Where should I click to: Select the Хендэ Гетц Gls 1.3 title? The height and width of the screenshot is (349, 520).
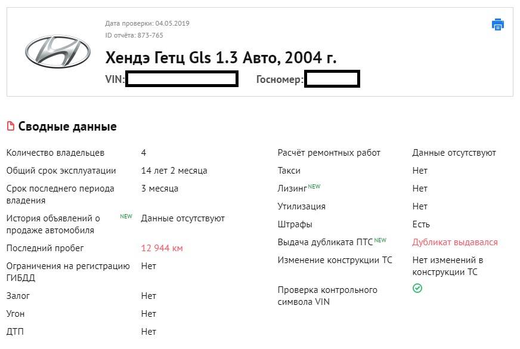pos(221,58)
